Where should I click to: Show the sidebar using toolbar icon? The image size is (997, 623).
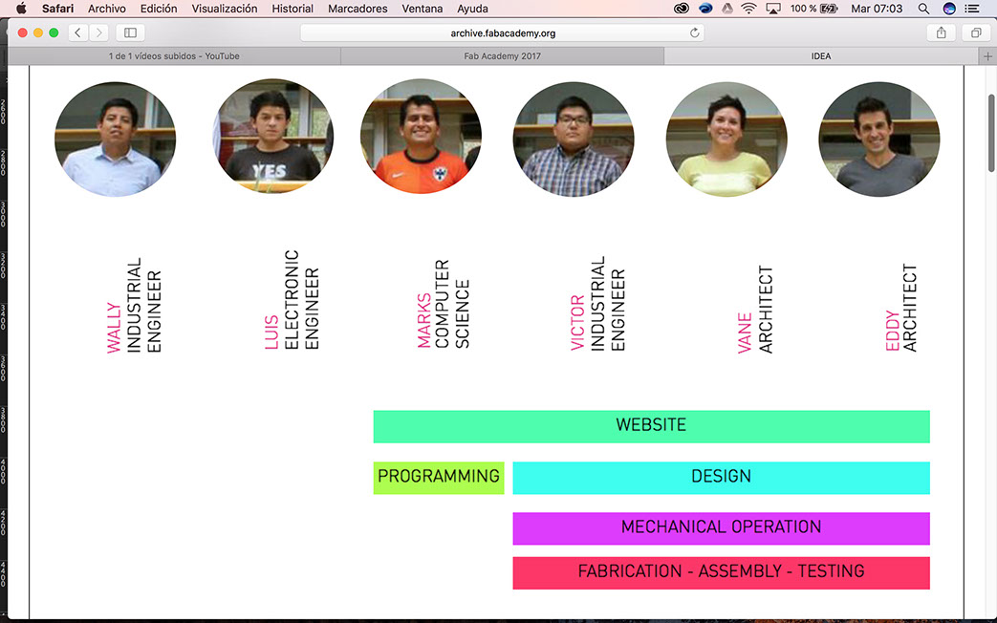[130, 32]
